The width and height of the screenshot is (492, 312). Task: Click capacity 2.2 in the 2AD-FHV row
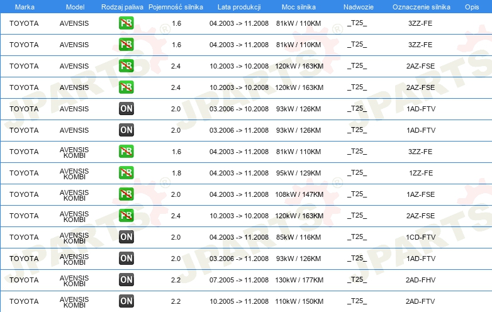tap(176, 280)
